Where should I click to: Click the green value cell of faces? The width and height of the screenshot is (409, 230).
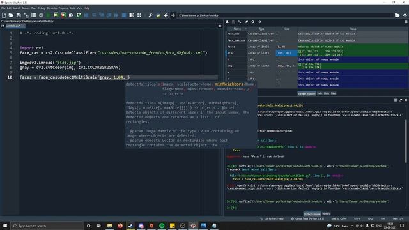point(353,47)
